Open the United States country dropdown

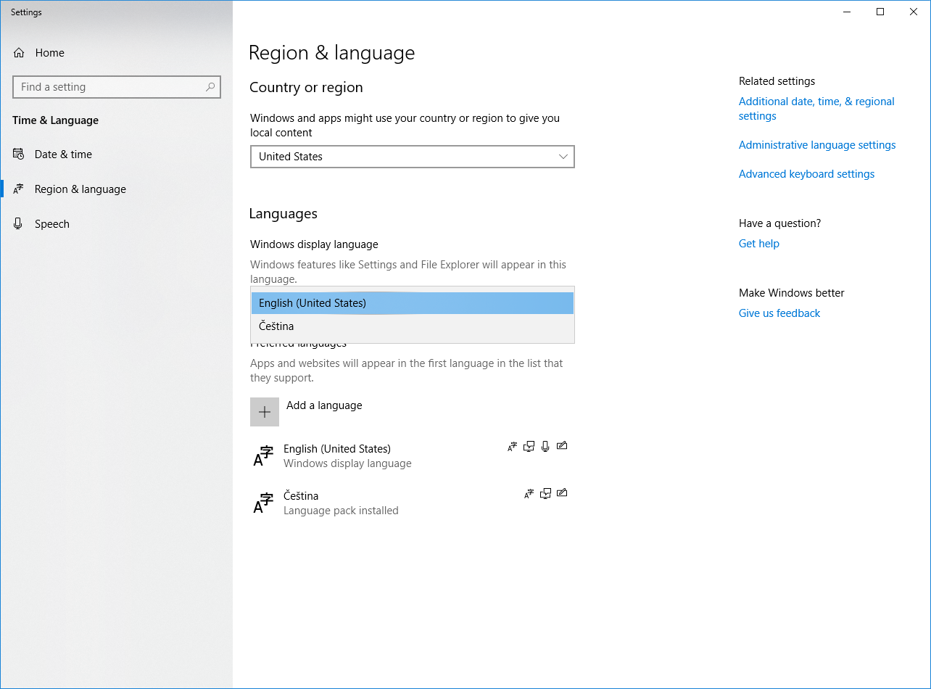[413, 157]
